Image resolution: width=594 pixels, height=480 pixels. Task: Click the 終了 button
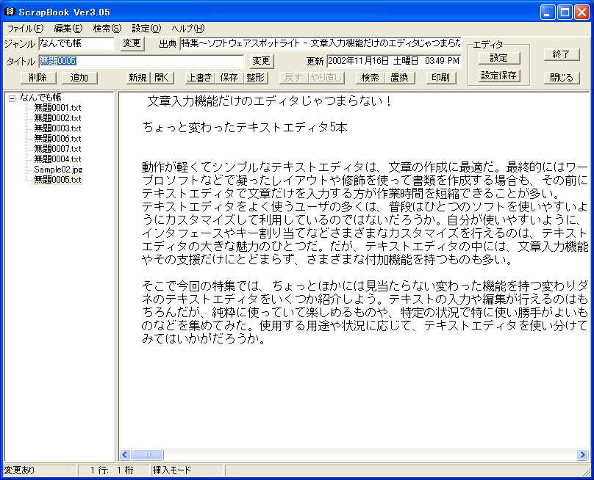point(562,54)
